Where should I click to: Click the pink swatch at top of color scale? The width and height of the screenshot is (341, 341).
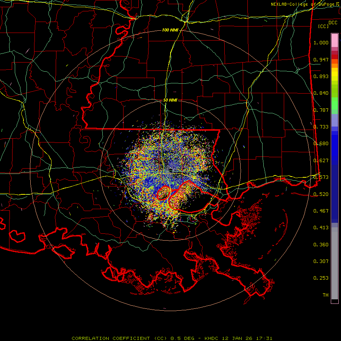point(335,41)
